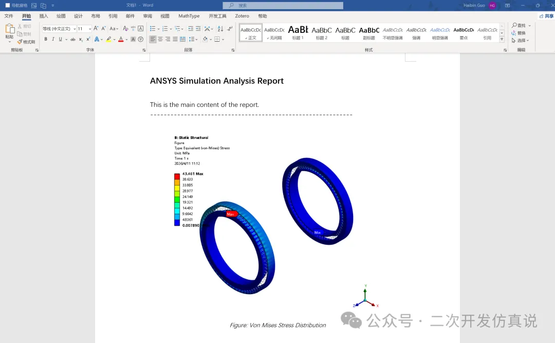Align paragraph text to the right
Viewport: 555px width, 343px height.
click(x=168, y=39)
